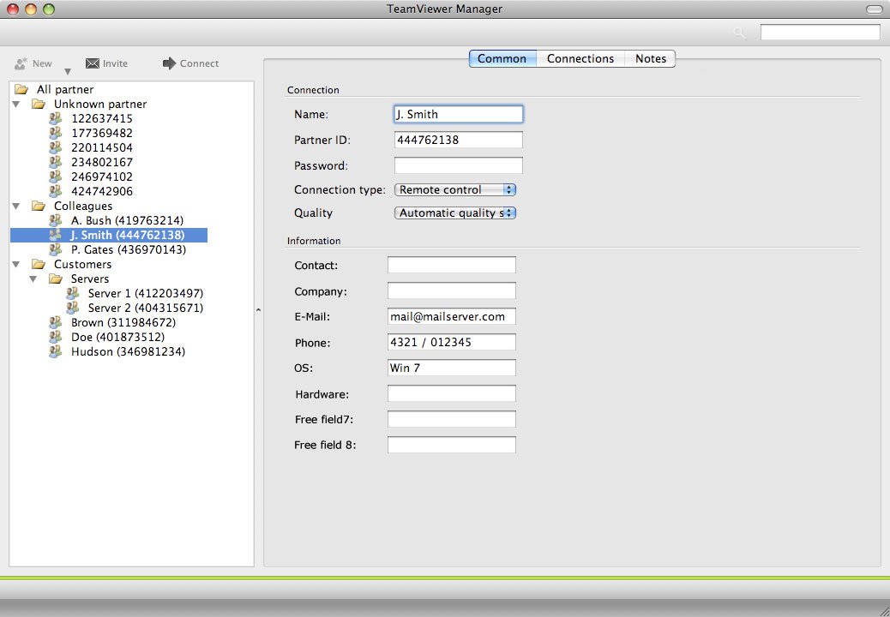Click partner icon beside J. Smith
This screenshot has height=617, width=890.
[x=56, y=235]
